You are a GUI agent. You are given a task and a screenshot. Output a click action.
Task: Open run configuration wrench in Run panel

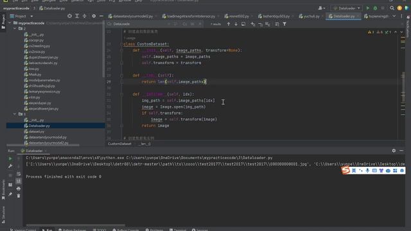tap(10, 166)
